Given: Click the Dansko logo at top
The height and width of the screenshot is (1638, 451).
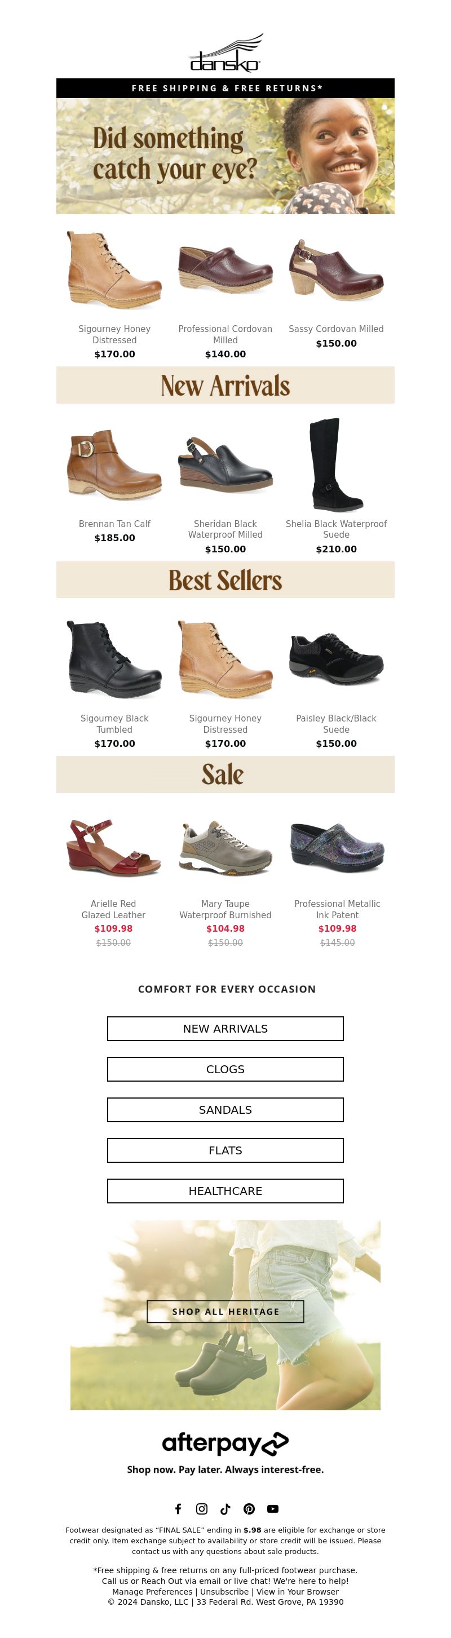Looking at the screenshot, I should click(225, 54).
